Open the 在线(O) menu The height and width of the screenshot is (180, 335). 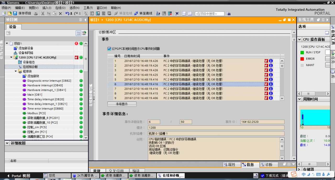pyautogui.click(x=60, y=8)
